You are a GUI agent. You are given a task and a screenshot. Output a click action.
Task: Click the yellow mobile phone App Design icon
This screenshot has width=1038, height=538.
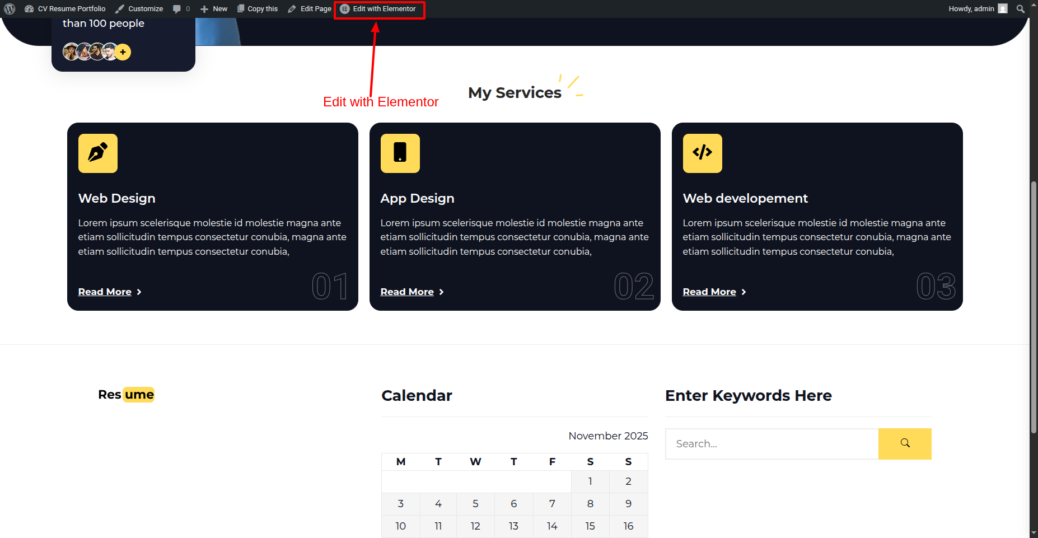point(400,153)
